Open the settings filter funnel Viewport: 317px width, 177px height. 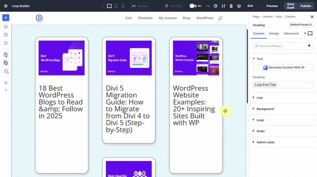[309, 46]
